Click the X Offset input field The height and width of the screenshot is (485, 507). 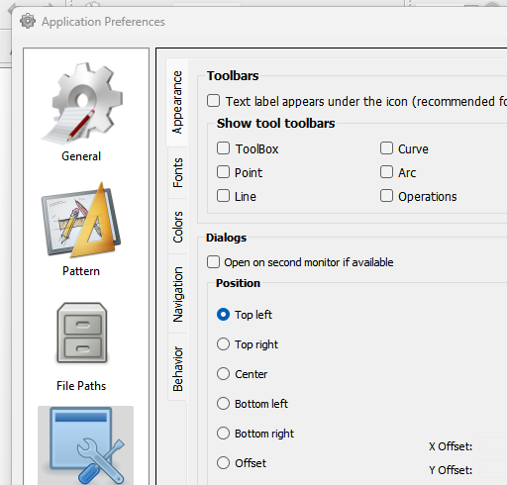pyautogui.click(x=493, y=445)
